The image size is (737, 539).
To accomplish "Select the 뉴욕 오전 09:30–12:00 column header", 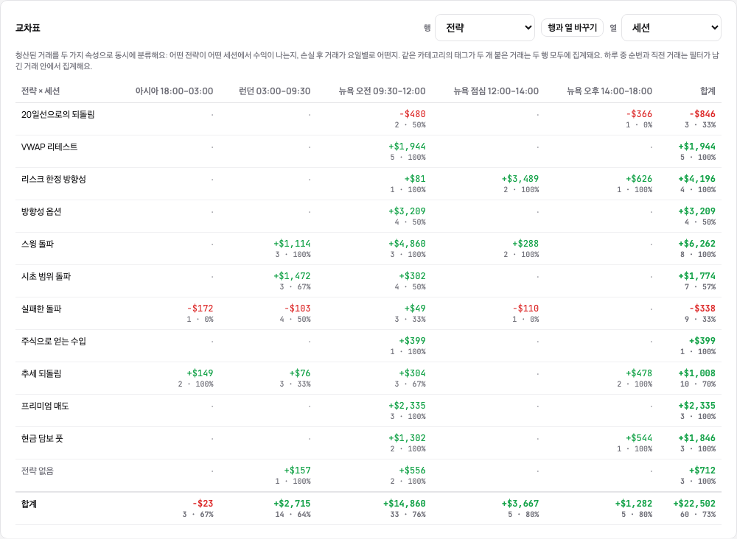I will click(382, 91).
